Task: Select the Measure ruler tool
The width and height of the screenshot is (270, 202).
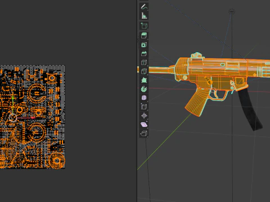Action: click(x=144, y=16)
